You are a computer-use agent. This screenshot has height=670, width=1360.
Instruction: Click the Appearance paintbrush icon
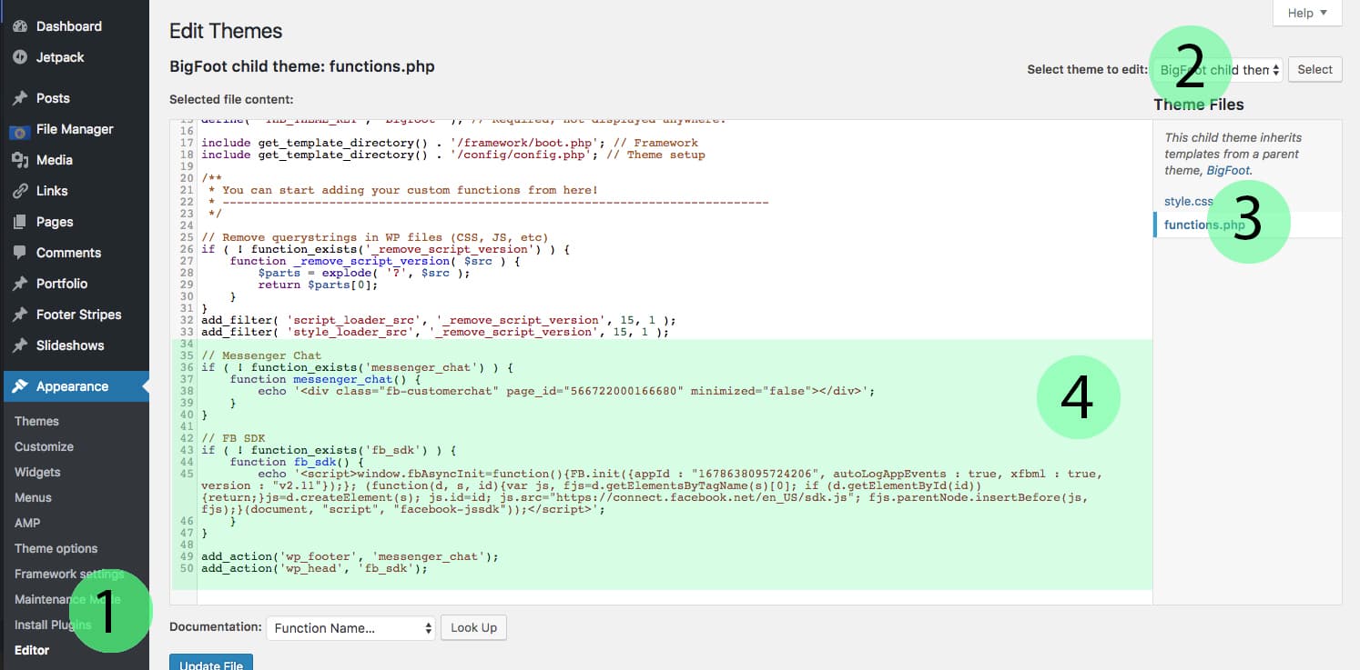[x=20, y=386]
